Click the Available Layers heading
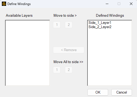Viewport: 137px width, 97px height. point(19,16)
